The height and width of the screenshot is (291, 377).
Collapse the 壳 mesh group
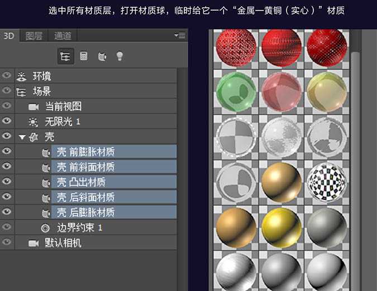22,137
